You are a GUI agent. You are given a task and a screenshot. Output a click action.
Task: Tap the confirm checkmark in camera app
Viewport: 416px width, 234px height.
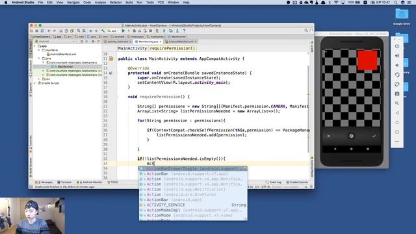click(374, 136)
